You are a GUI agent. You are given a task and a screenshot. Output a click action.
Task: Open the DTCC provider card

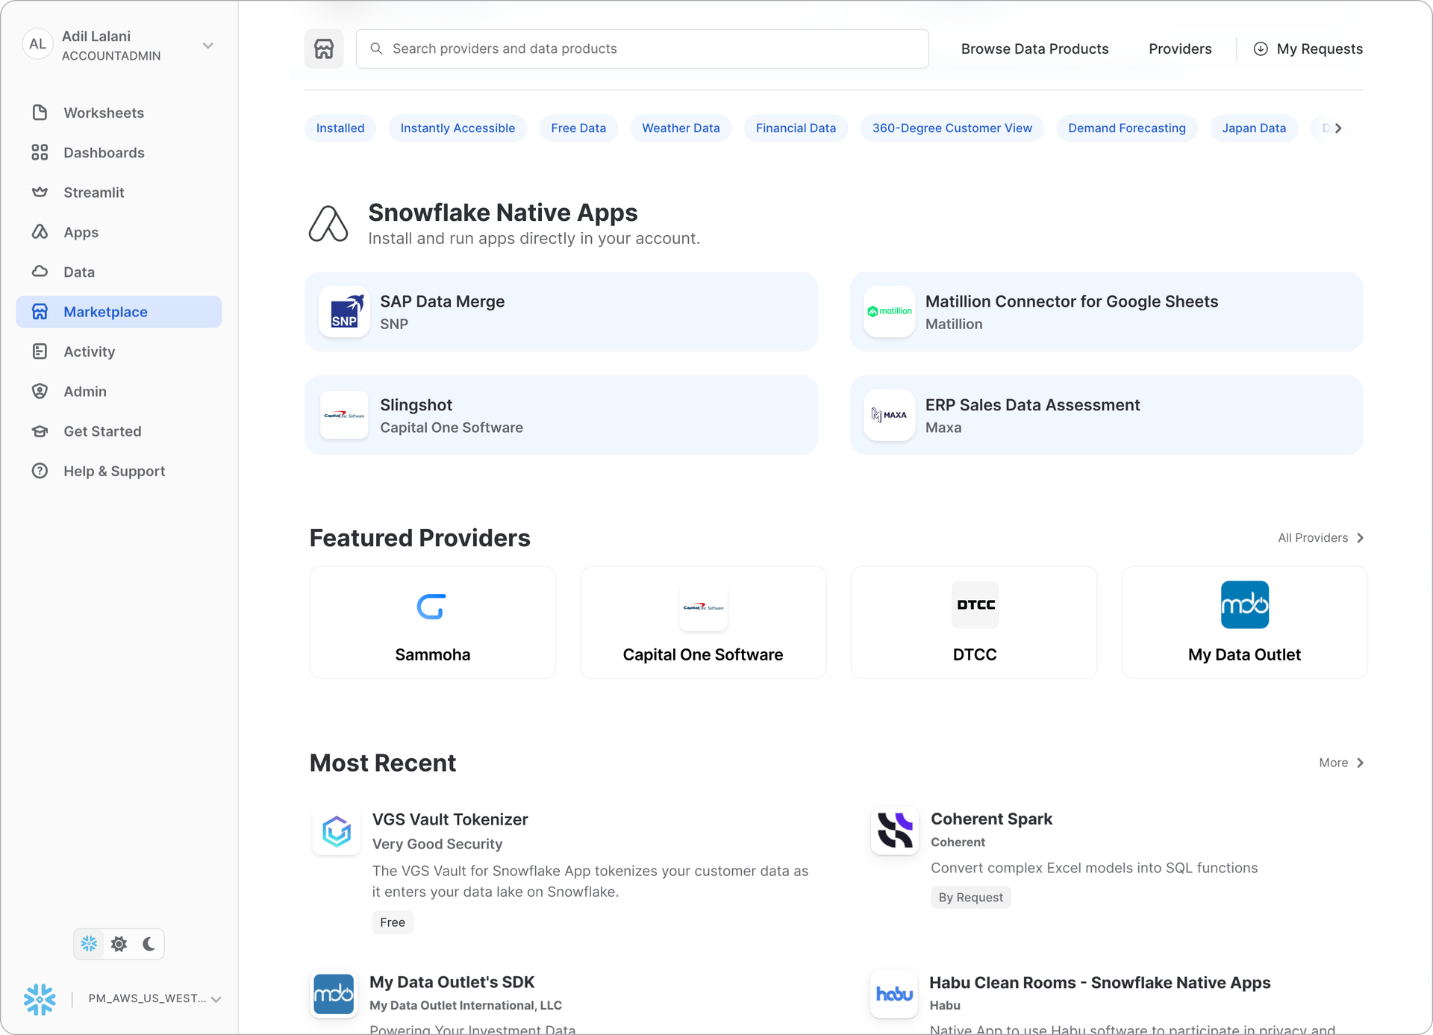pyautogui.click(x=974, y=622)
